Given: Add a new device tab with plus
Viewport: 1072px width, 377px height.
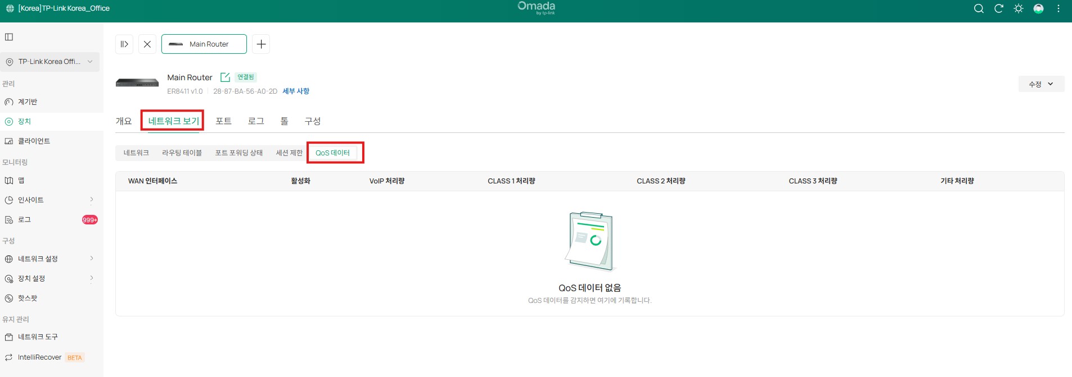Looking at the screenshot, I should coord(261,44).
